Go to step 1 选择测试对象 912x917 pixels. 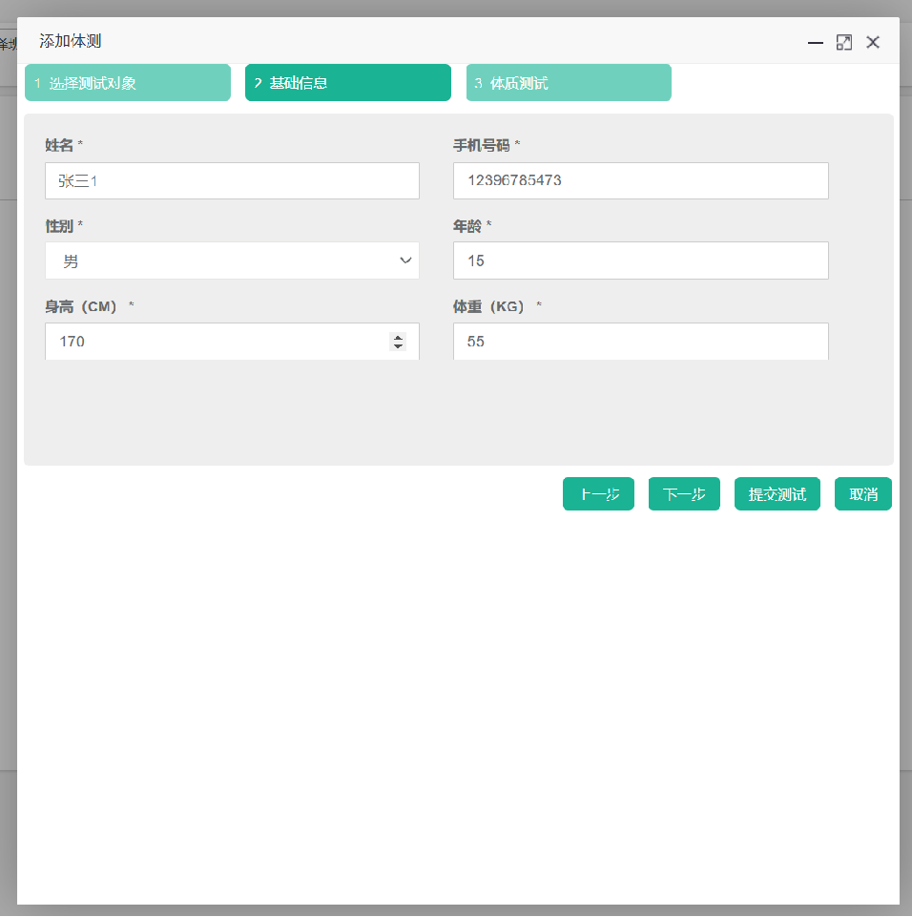coord(128,83)
